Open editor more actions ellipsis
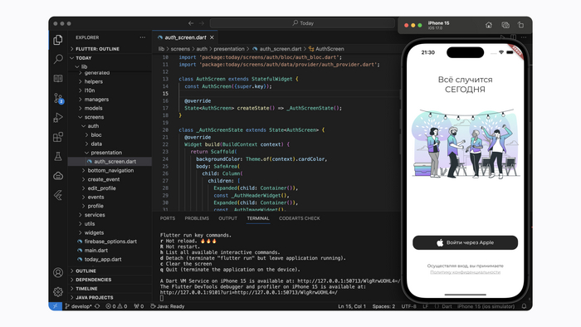This screenshot has width=581, height=327. (x=524, y=37)
